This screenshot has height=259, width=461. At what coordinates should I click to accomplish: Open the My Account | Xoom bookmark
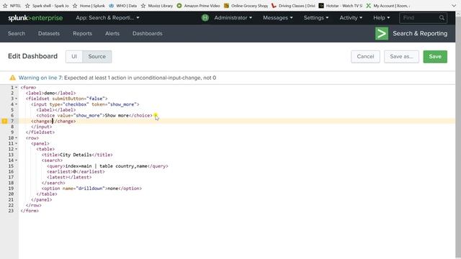pyautogui.click(x=388, y=6)
